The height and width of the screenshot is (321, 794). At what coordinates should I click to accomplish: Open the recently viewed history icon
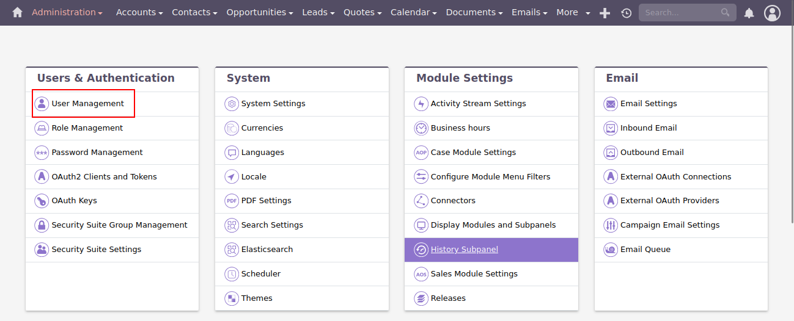click(x=626, y=13)
